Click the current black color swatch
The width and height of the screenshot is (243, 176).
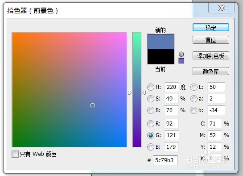[x=161, y=57]
